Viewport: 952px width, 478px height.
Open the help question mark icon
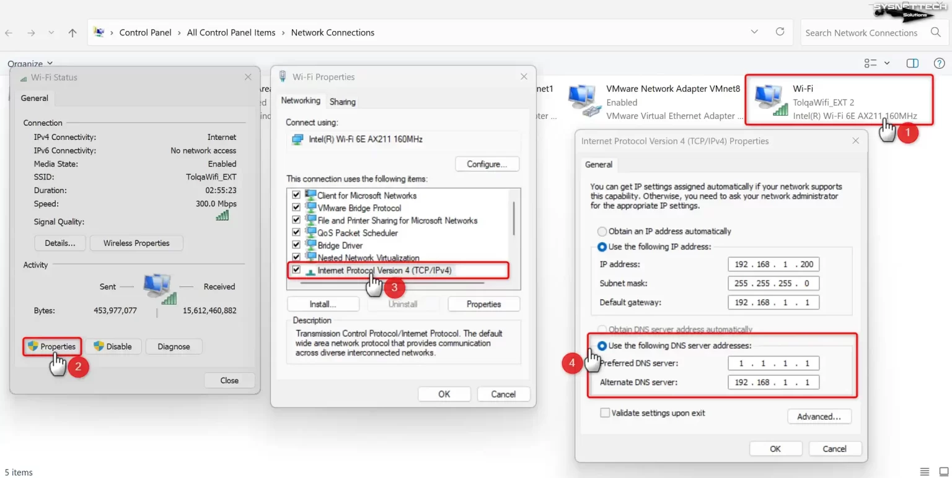(x=939, y=63)
